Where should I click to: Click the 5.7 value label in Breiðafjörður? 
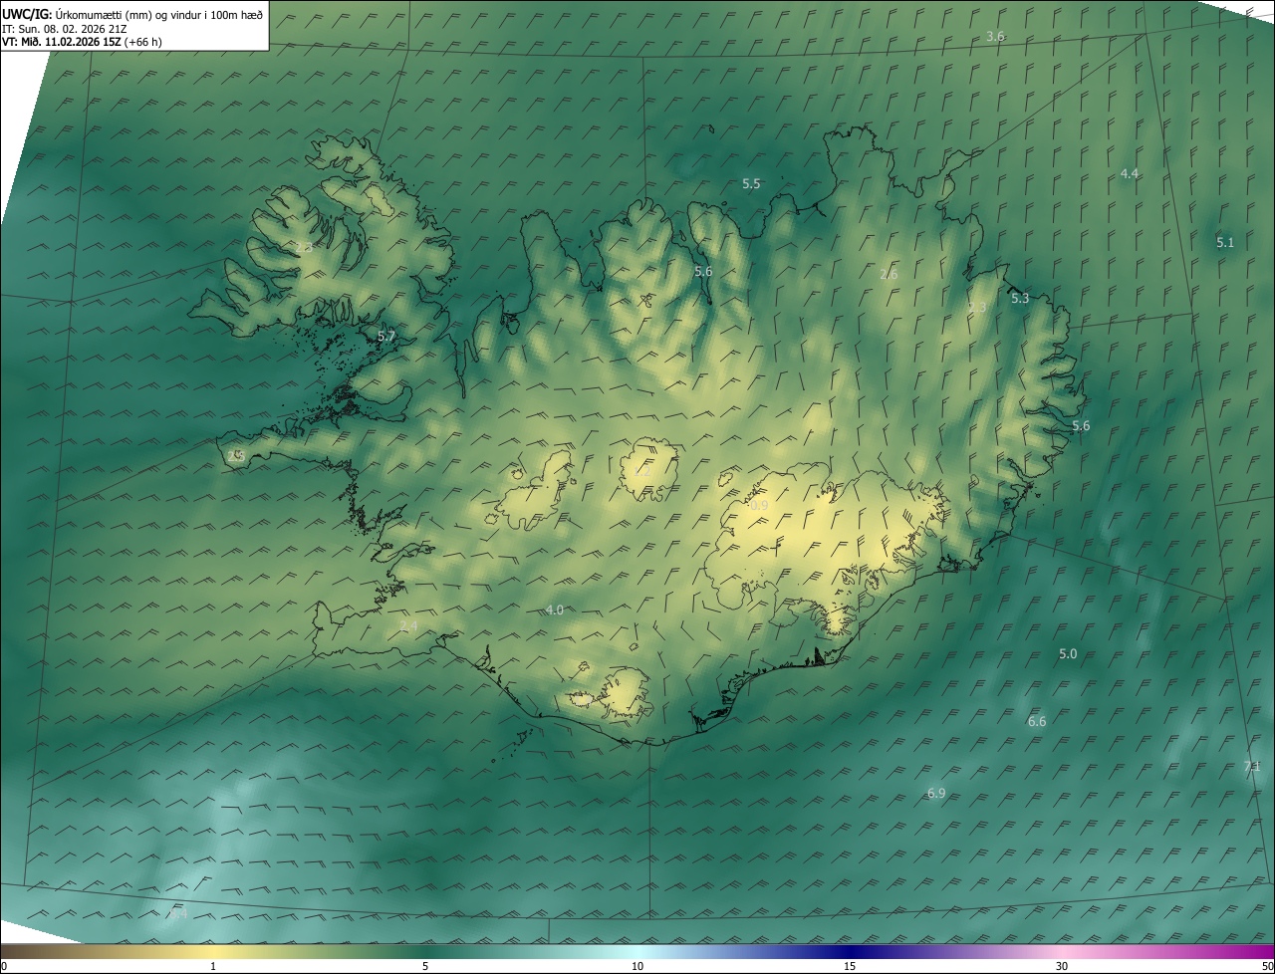(x=386, y=338)
